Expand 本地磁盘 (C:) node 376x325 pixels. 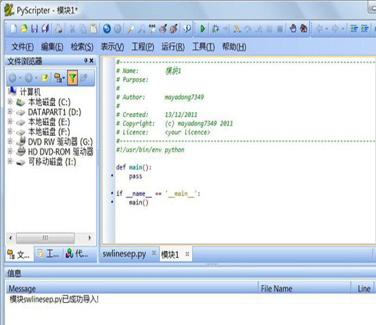[x=10, y=101]
